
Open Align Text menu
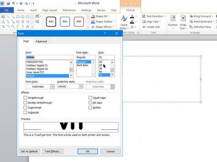pyautogui.click(x=151, y=22)
